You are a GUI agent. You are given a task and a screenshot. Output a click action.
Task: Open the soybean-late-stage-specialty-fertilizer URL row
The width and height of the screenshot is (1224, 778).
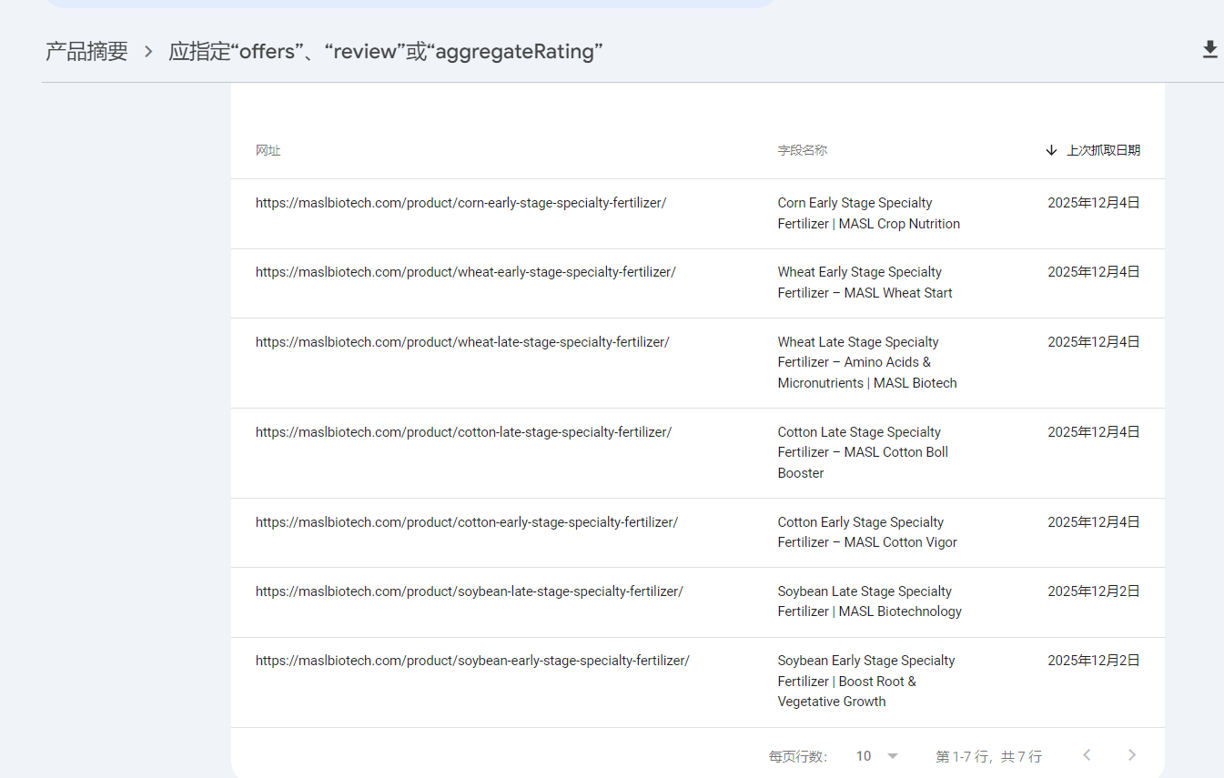click(x=698, y=601)
